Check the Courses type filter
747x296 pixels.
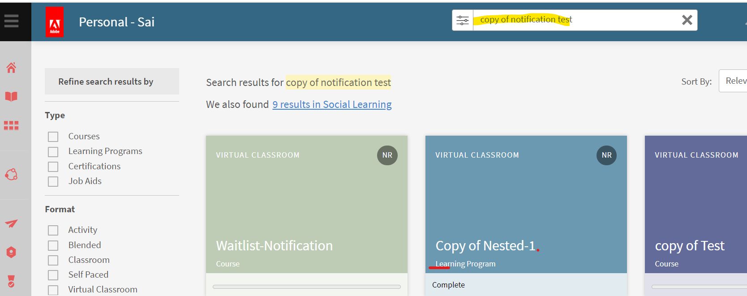(x=53, y=137)
